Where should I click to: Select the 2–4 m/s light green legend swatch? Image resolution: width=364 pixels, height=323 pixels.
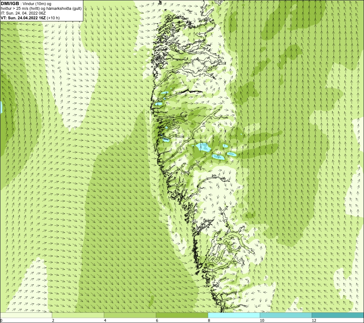click(x=78, y=315)
